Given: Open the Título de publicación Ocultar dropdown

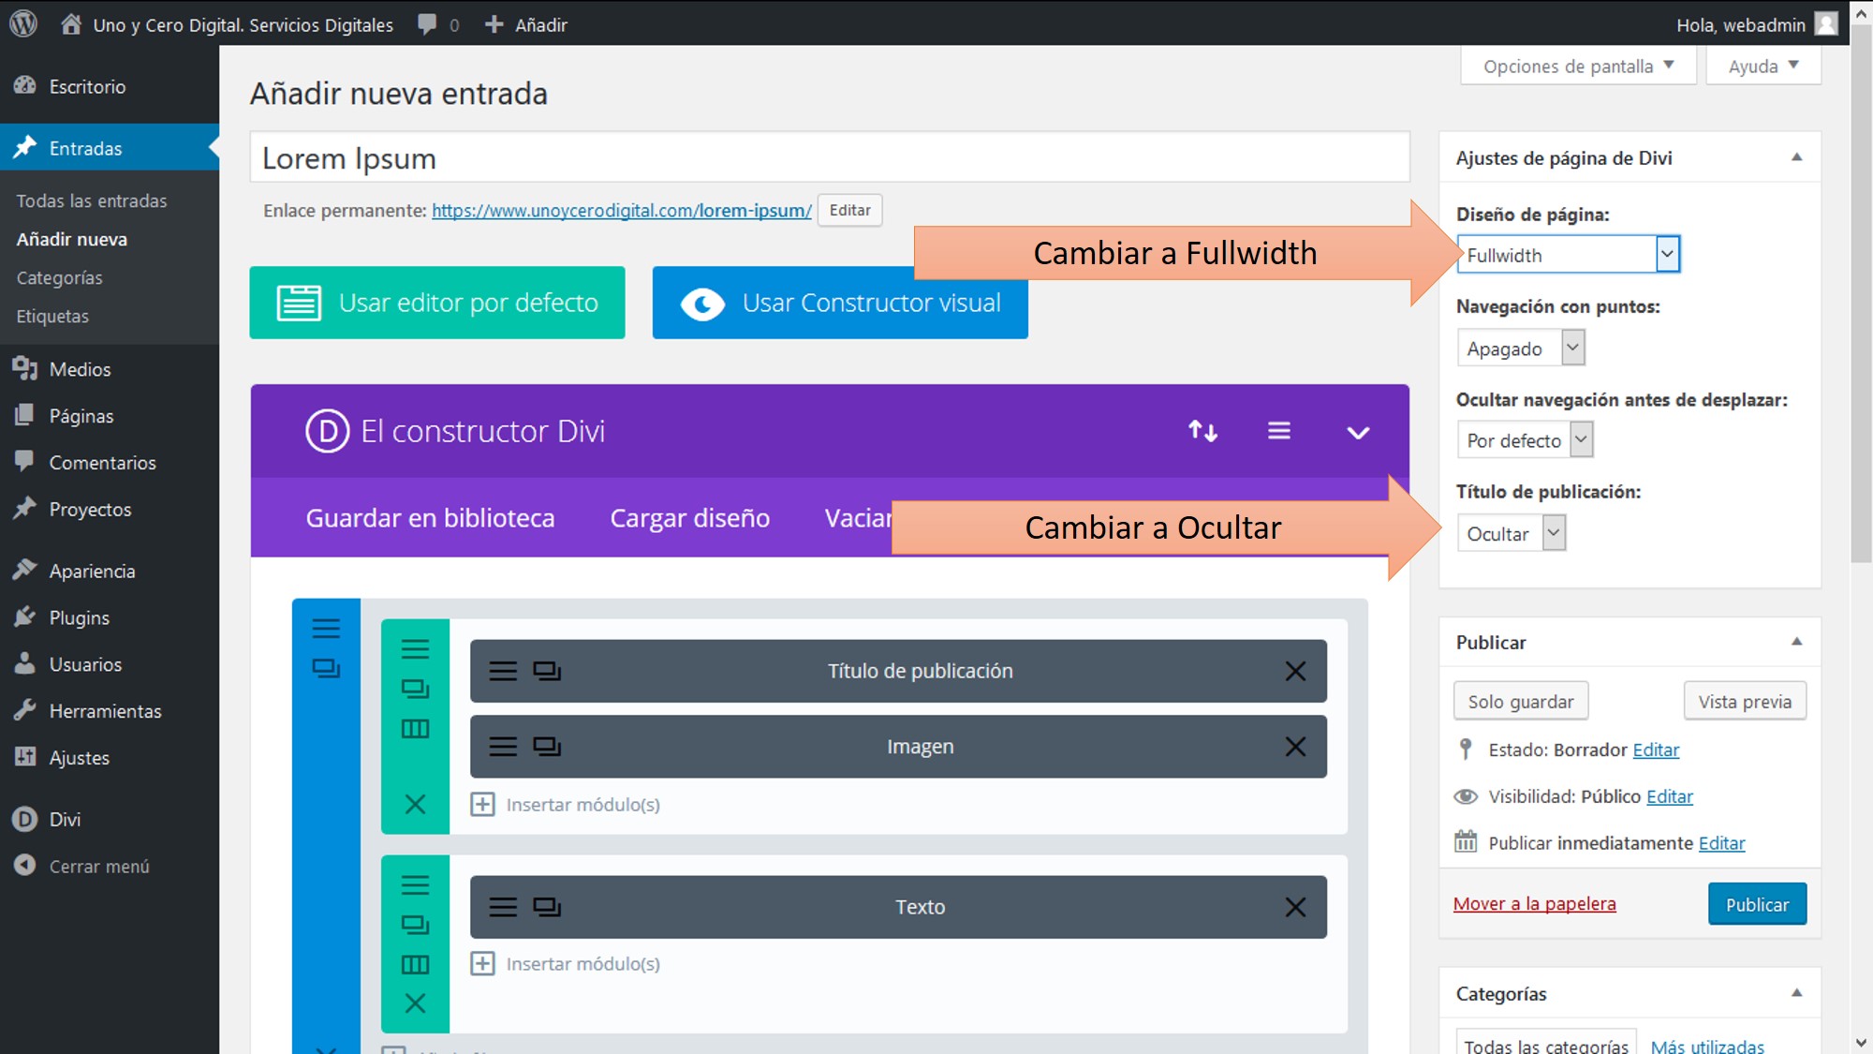Looking at the screenshot, I should point(1511,533).
